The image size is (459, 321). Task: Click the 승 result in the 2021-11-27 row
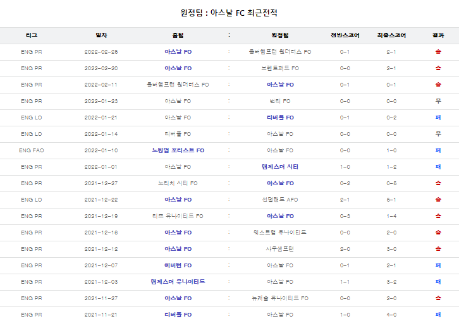(x=438, y=298)
